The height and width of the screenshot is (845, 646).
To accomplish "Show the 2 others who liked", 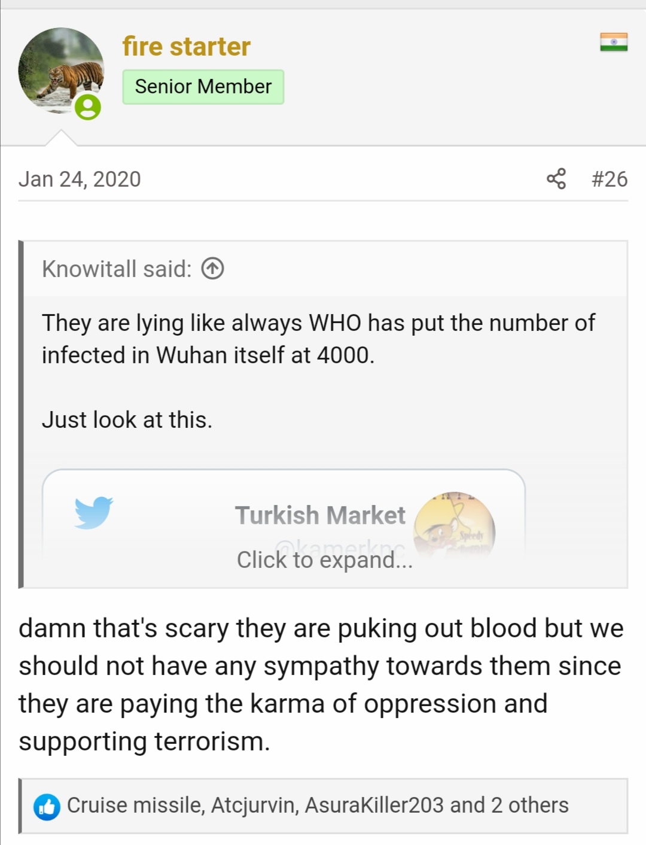I will tap(530, 806).
